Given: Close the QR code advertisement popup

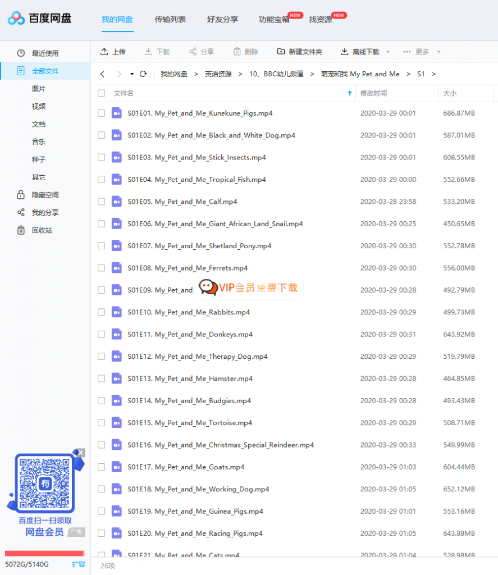Looking at the screenshot, I should 81,453.
